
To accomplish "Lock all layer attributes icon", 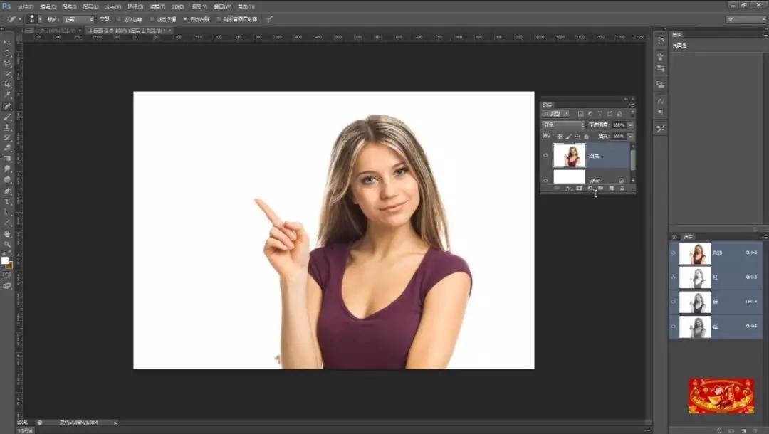I will 586,137.
